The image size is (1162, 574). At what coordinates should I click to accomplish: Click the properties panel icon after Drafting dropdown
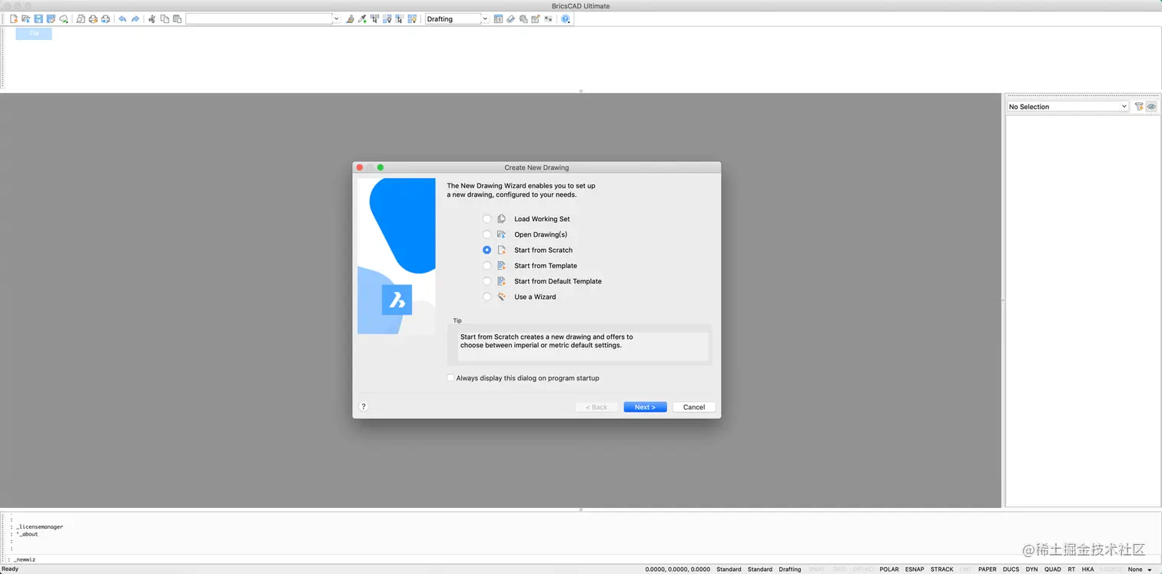(498, 18)
